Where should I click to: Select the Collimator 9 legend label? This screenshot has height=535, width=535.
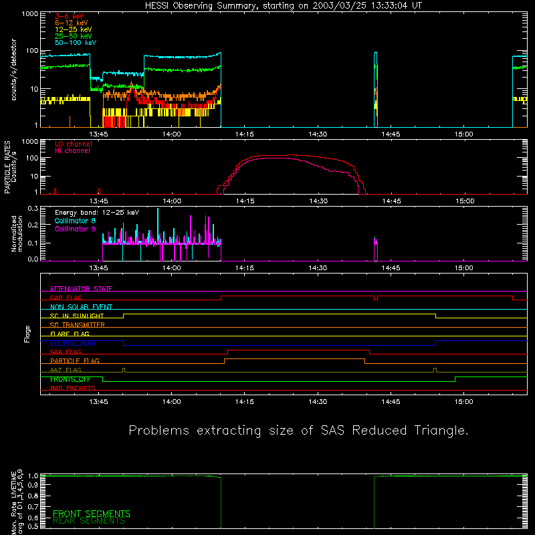(x=75, y=229)
